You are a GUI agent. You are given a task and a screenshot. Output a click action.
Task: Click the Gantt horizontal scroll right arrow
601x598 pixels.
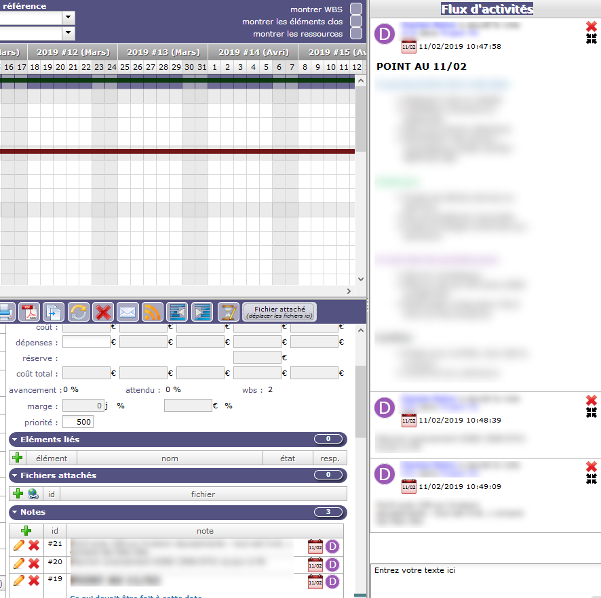pos(349,291)
